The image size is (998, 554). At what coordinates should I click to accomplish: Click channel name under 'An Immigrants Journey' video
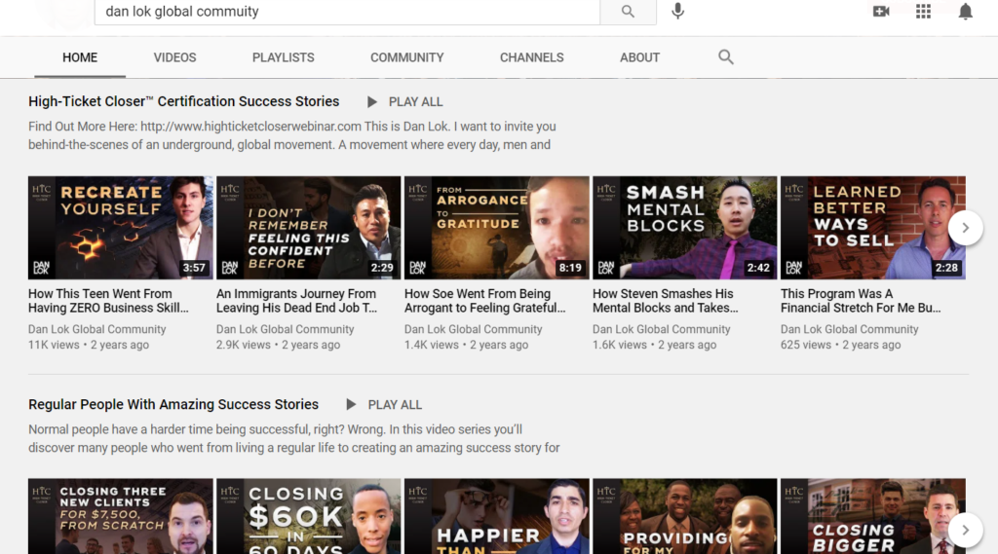286,329
